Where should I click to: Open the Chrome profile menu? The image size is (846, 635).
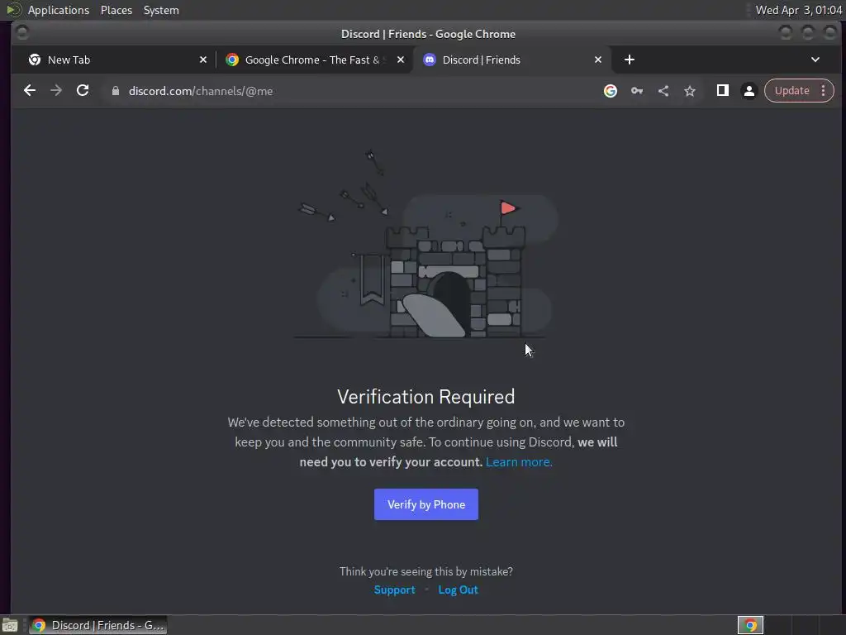pyautogui.click(x=749, y=91)
